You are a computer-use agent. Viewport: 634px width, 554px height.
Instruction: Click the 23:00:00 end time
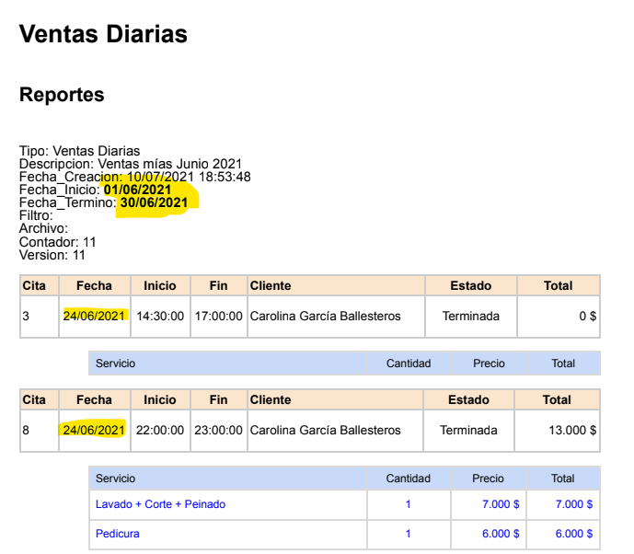pyautogui.click(x=219, y=430)
